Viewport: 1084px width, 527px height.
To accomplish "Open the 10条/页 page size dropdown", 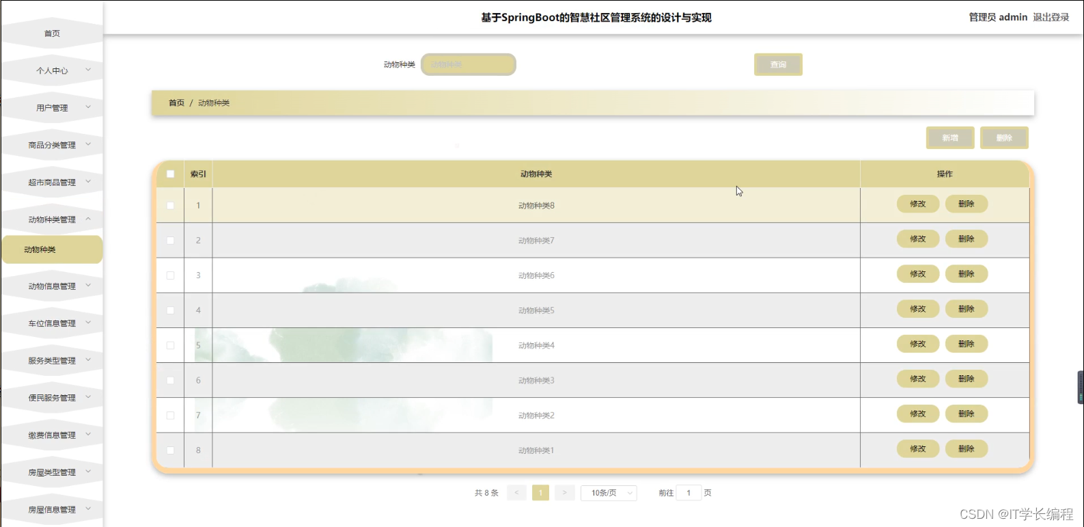I will [x=609, y=493].
